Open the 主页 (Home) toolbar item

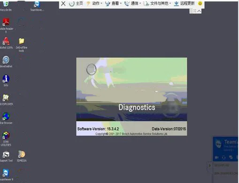(x=76, y=3)
